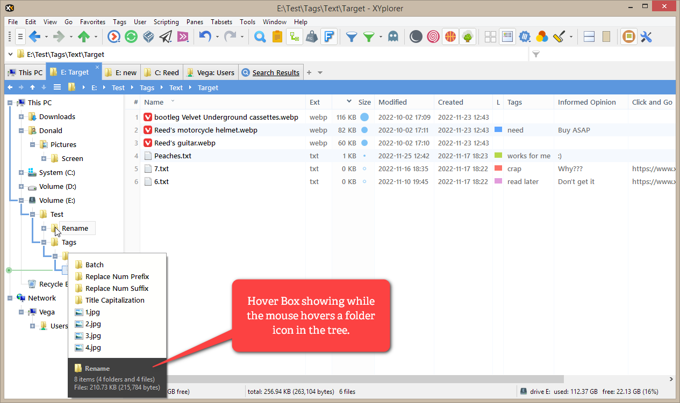Sort files by Modified column header
The width and height of the screenshot is (680, 403).
pyautogui.click(x=392, y=102)
